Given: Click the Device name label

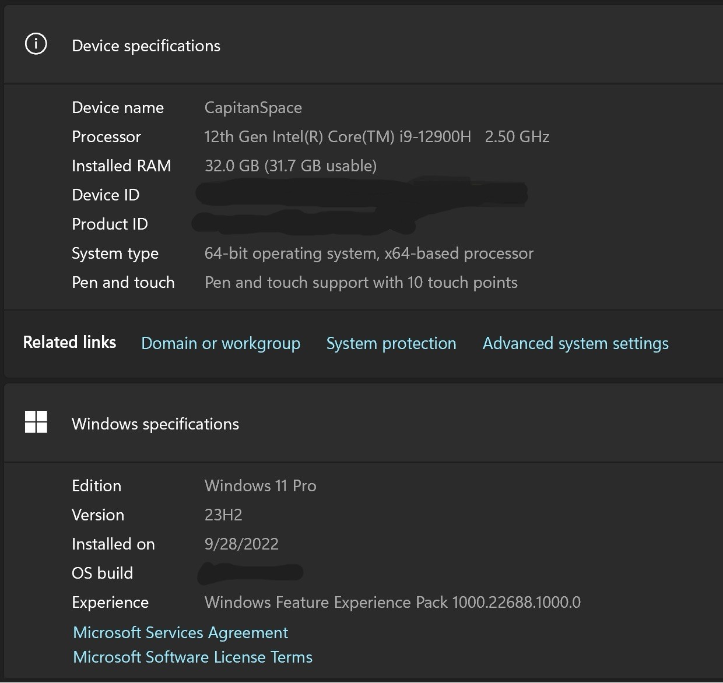Looking at the screenshot, I should 118,107.
